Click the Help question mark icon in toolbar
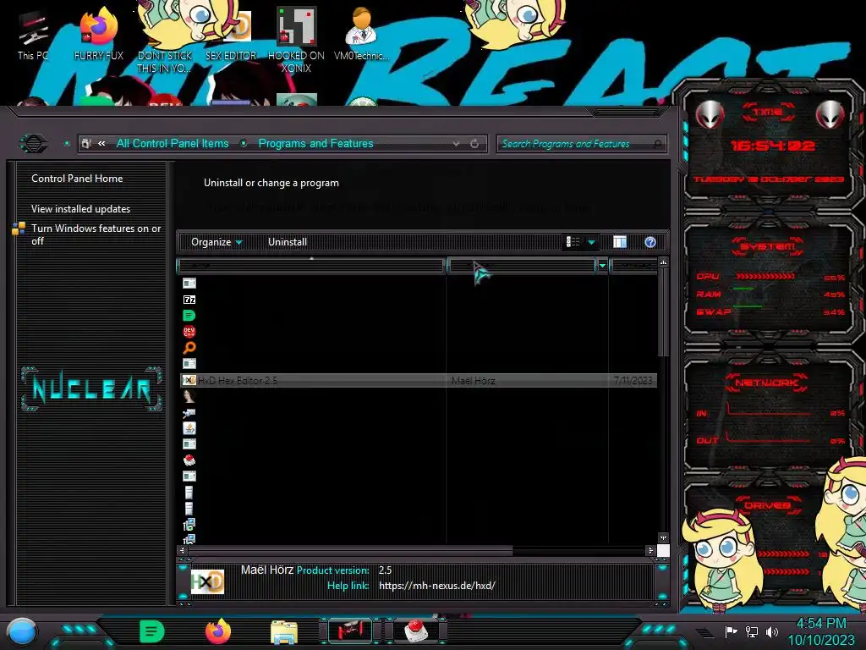This screenshot has width=866, height=650. coord(650,242)
